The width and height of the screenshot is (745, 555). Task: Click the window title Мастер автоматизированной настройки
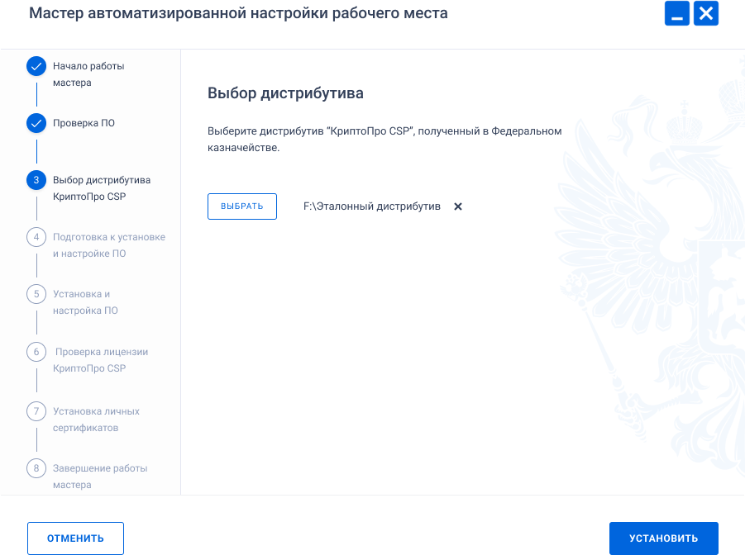(238, 13)
